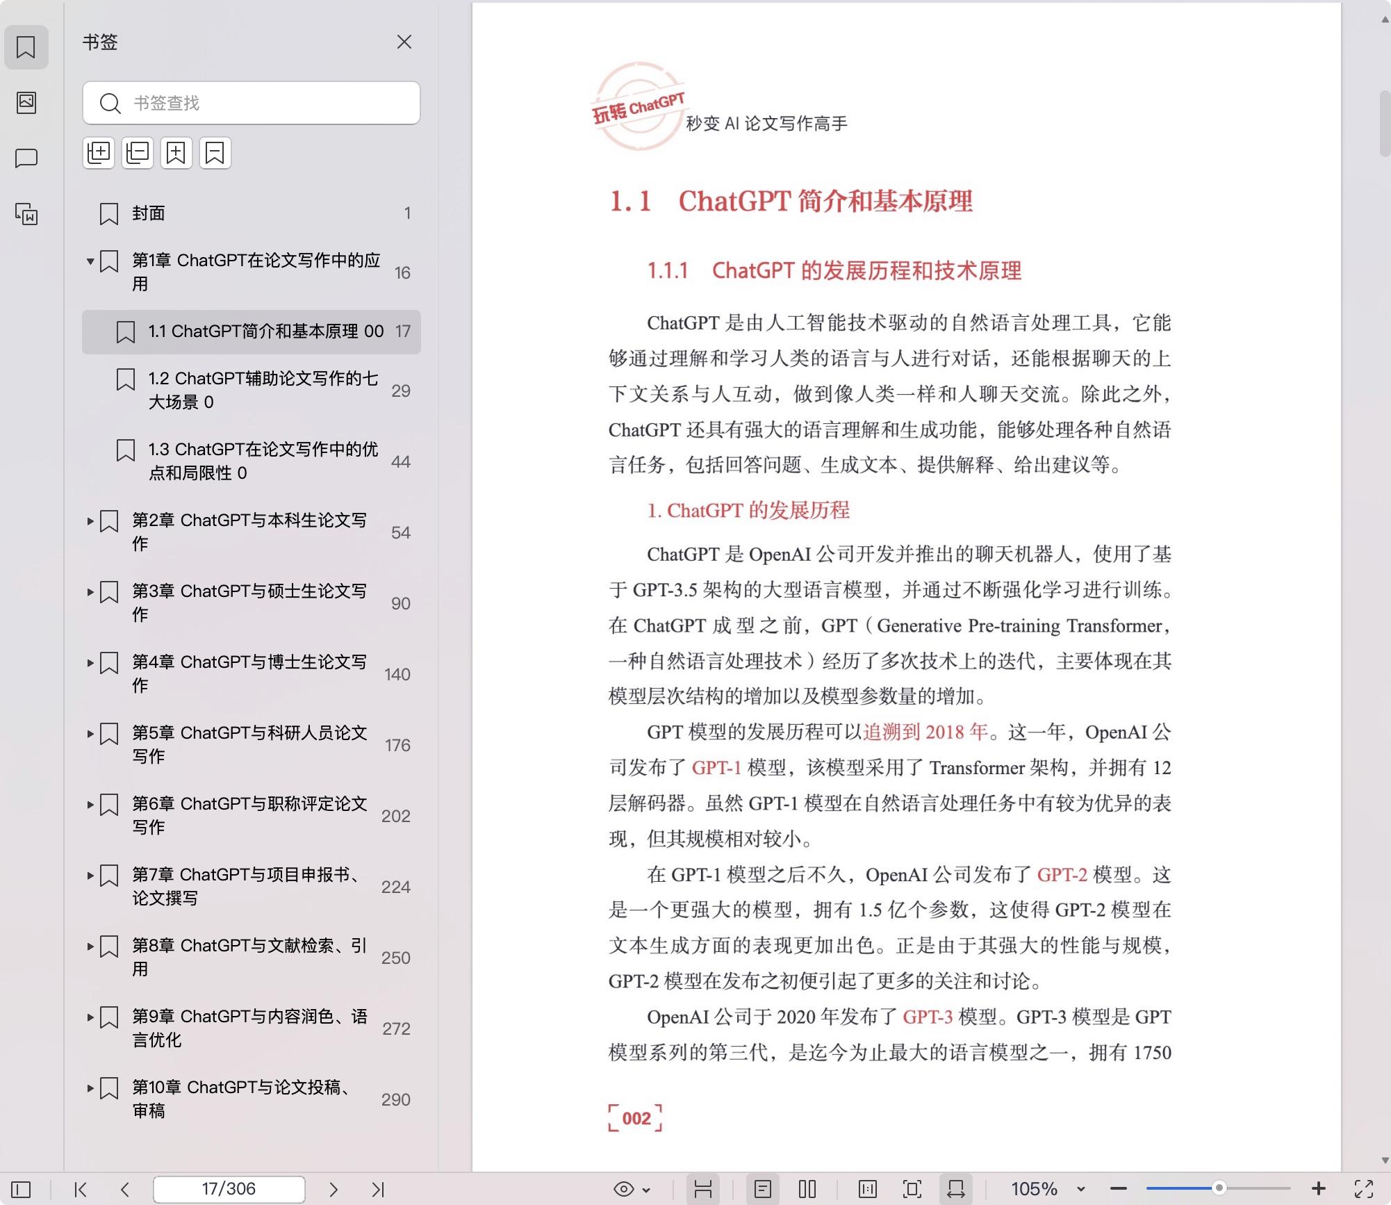The image size is (1391, 1205).
Task: Zoom out with the minus button
Action: tap(1119, 1189)
